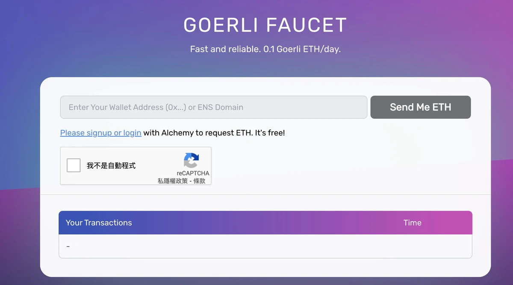Open the 'Please signup or login' link

tap(100, 133)
